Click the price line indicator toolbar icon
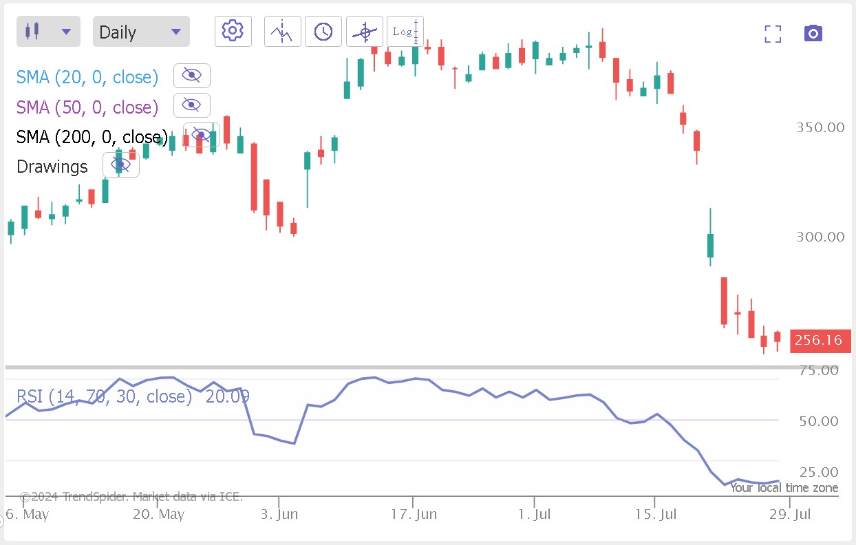Image resolution: width=856 pixels, height=545 pixels. 282,31
